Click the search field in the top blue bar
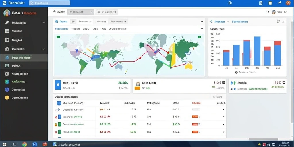 pos(49,3)
